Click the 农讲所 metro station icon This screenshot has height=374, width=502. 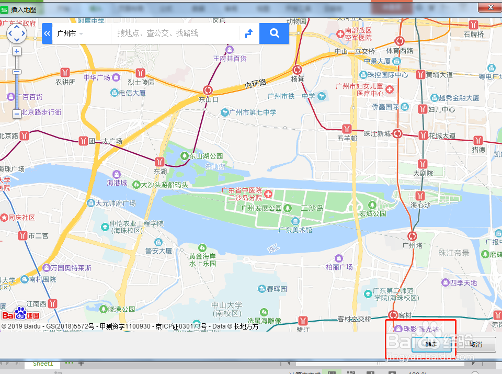point(65,72)
